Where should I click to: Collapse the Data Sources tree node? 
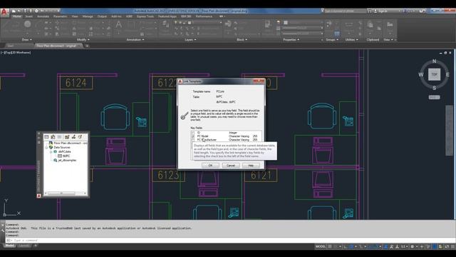(46, 148)
